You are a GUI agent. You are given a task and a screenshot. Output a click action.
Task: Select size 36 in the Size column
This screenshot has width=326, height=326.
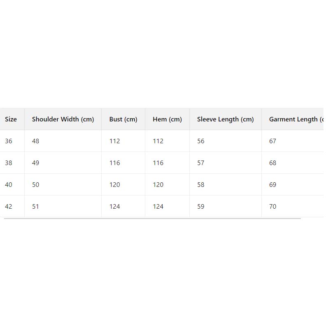[9, 141]
